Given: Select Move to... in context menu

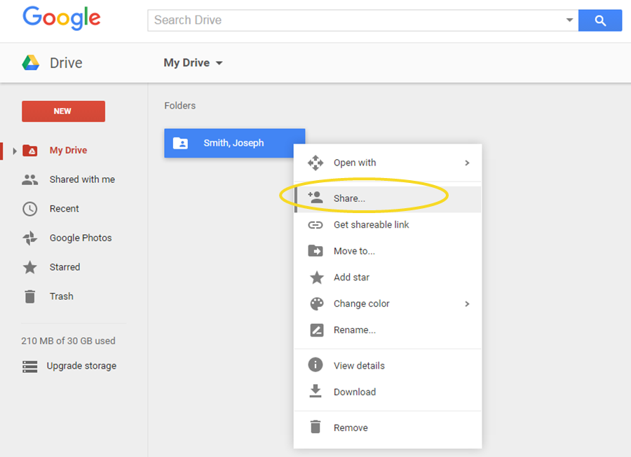Looking at the screenshot, I should [354, 251].
